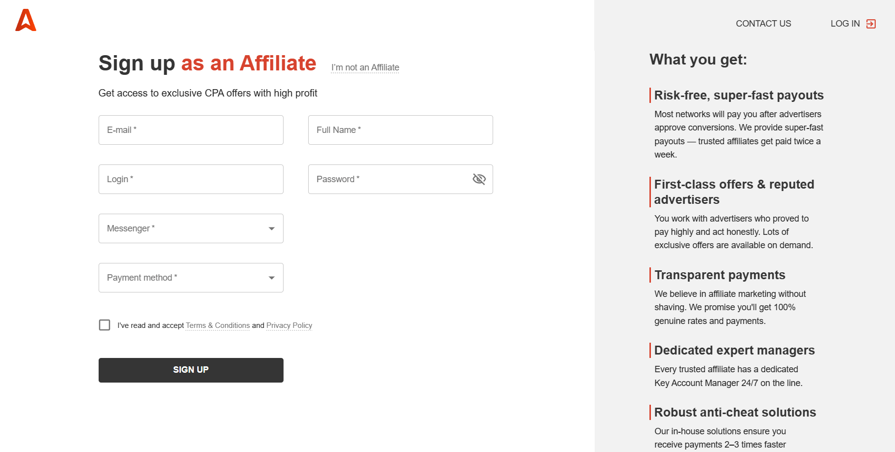Open the Terms & Conditions link
The height and width of the screenshot is (452, 895).
(x=217, y=325)
